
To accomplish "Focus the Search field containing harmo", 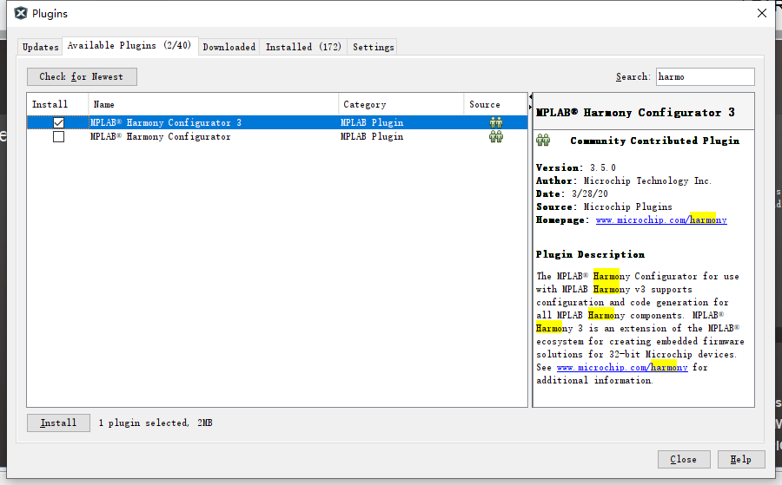I will 706,76.
